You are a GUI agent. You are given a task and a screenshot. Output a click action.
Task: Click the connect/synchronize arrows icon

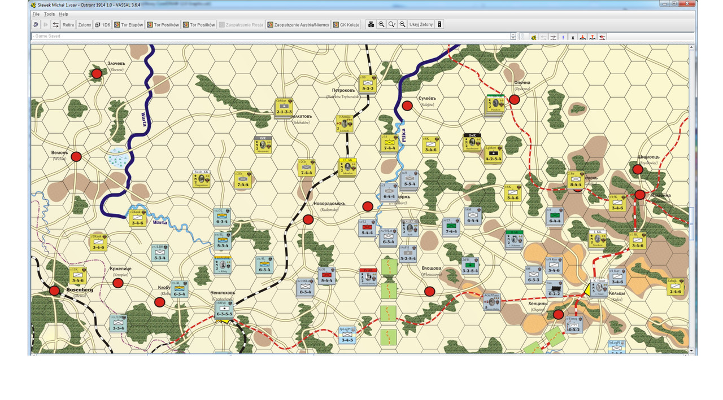(55, 25)
